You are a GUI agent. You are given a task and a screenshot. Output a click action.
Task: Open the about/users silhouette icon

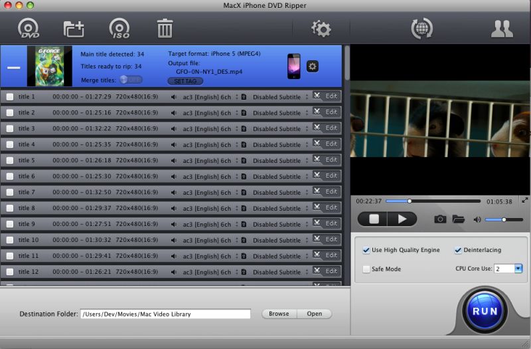tap(502, 29)
